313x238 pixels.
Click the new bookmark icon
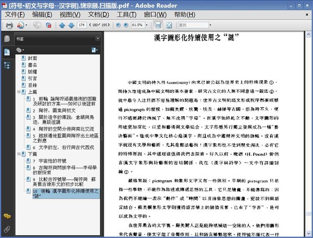click(94, 50)
